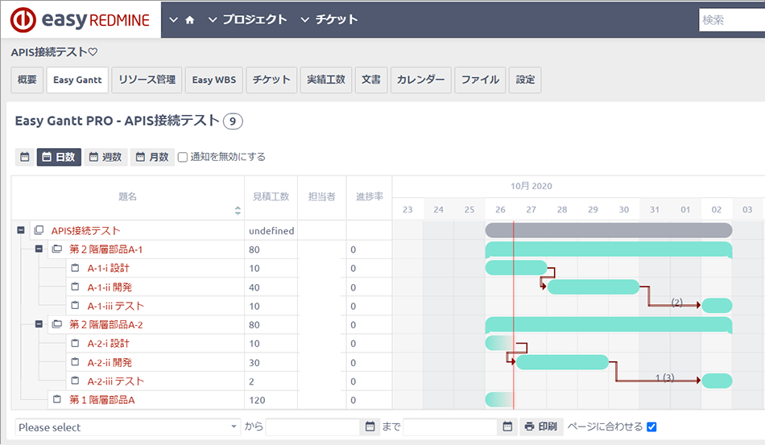765x445 pixels.
Task: Open date picker for まで field
Action: coord(507,427)
